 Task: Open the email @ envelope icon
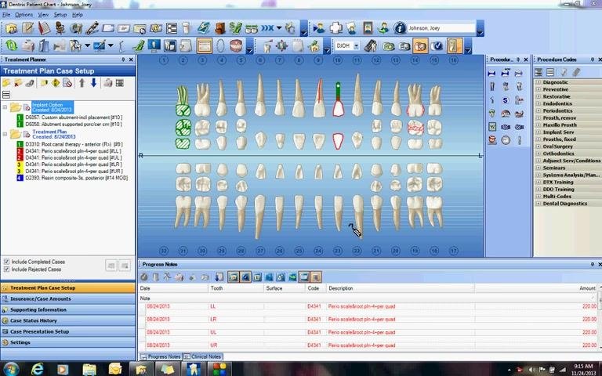point(156,28)
